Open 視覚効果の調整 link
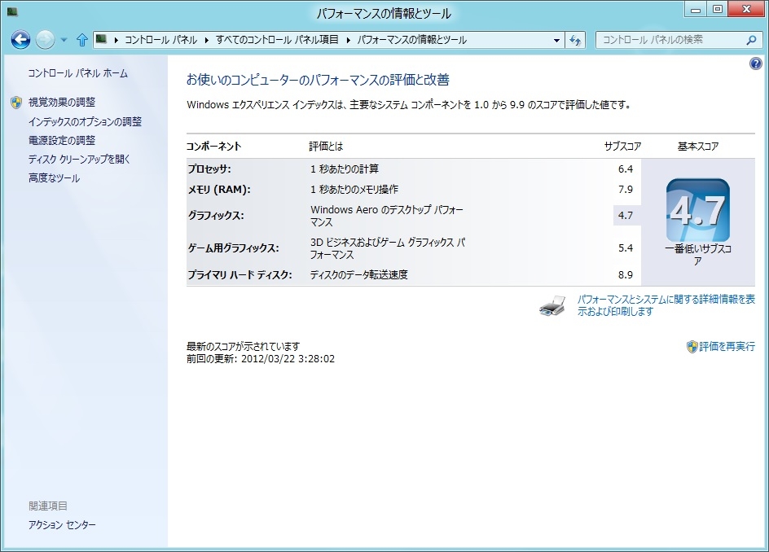The height and width of the screenshot is (552, 769). click(x=62, y=102)
